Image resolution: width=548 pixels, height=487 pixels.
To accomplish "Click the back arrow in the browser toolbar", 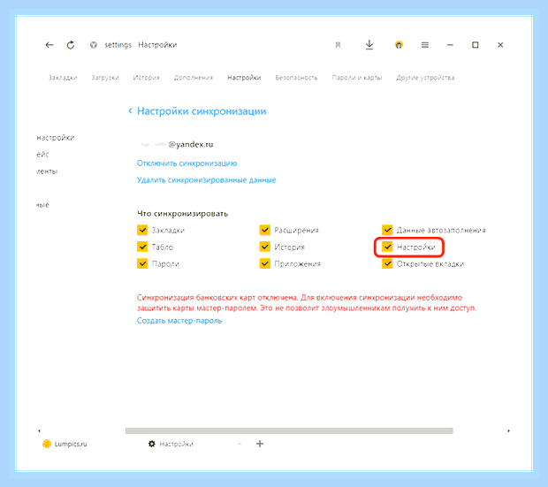I will click(49, 45).
